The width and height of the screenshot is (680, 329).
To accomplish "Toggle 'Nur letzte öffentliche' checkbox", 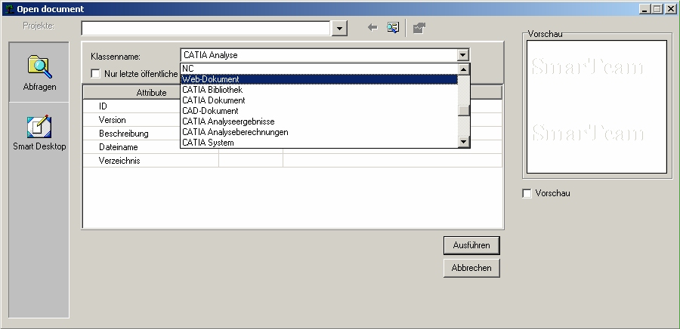I will (95, 74).
